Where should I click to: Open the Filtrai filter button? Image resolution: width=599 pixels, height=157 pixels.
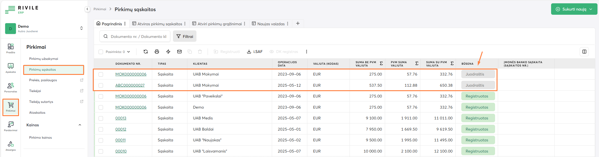click(185, 36)
